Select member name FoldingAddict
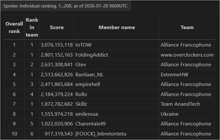 tap(92, 55)
